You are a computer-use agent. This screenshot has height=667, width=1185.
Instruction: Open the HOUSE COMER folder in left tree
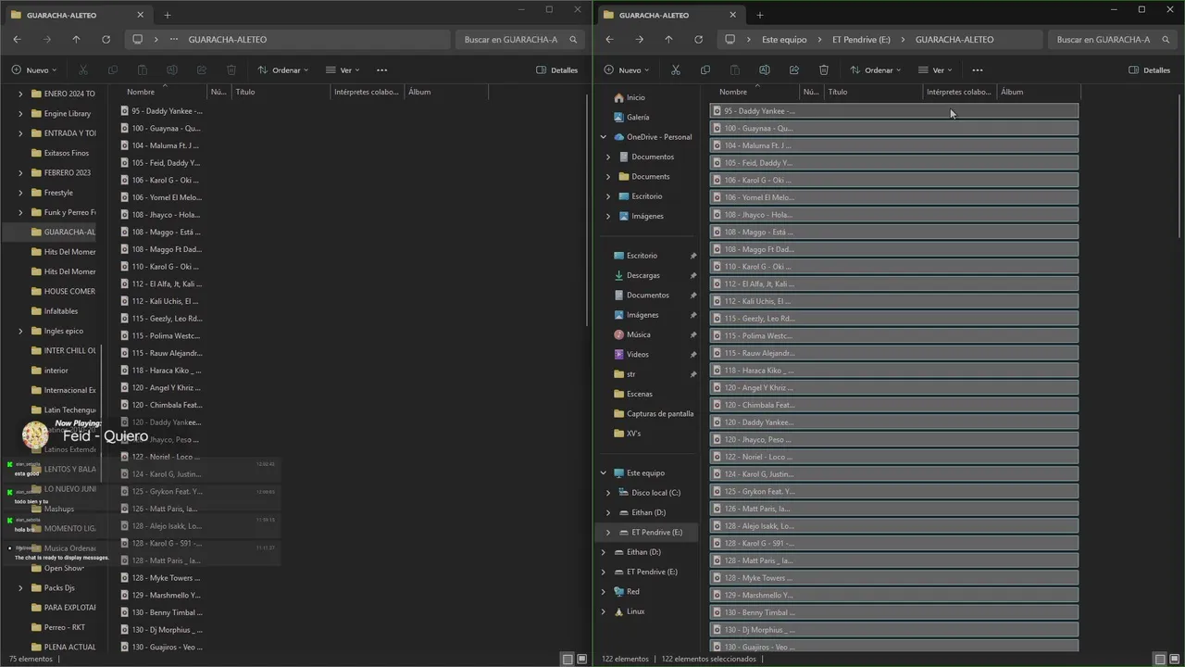[x=63, y=291]
